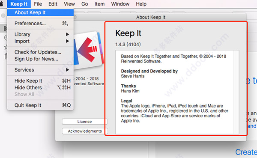This screenshot has height=158, width=257.
Task: Select Hide Keep It
Action: pos(40,80)
